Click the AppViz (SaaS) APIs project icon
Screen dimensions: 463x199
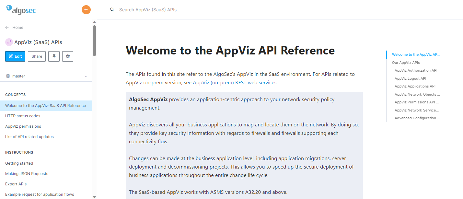tap(9, 42)
